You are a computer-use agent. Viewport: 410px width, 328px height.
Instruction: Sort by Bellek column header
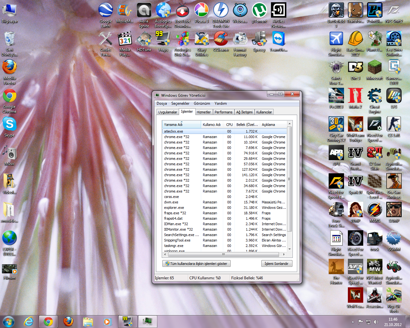(x=247, y=125)
